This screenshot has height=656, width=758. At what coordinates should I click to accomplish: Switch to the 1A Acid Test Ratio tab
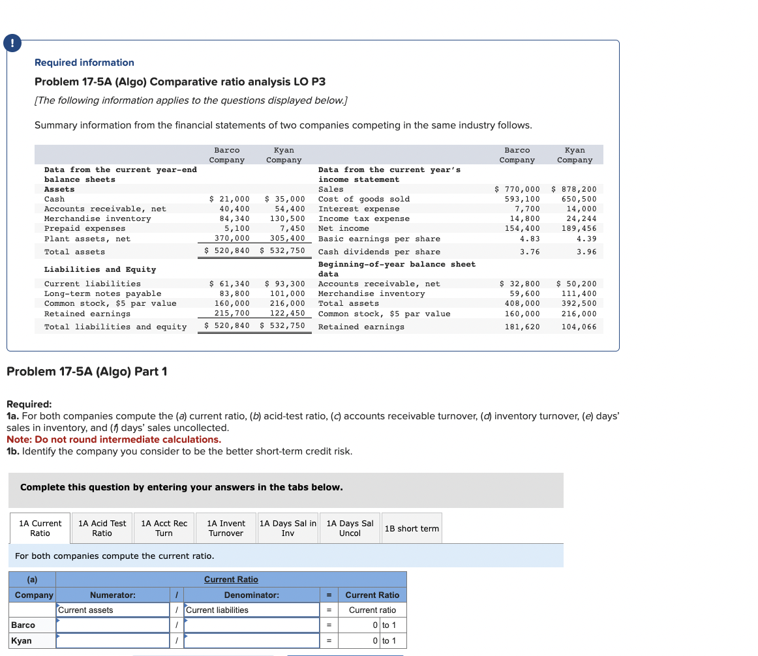coord(102,528)
